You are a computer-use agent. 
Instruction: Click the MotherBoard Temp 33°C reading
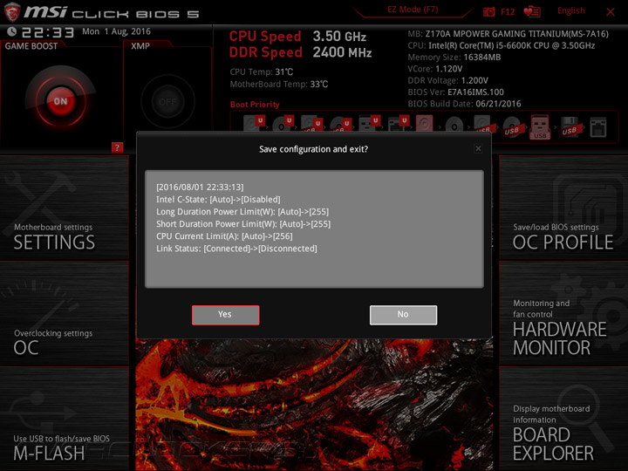(x=279, y=84)
